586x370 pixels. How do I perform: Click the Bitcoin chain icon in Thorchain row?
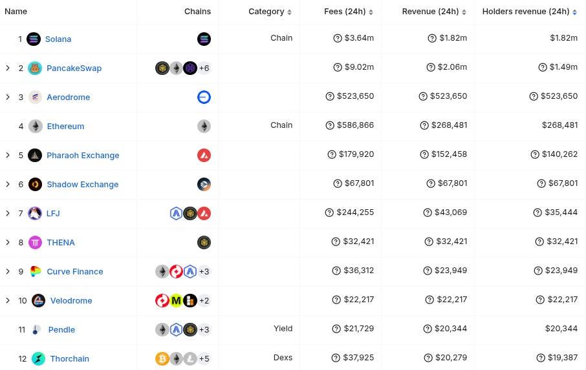coord(162,359)
